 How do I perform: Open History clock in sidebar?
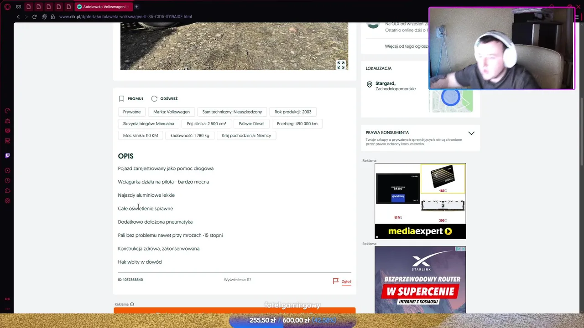(x=7, y=180)
